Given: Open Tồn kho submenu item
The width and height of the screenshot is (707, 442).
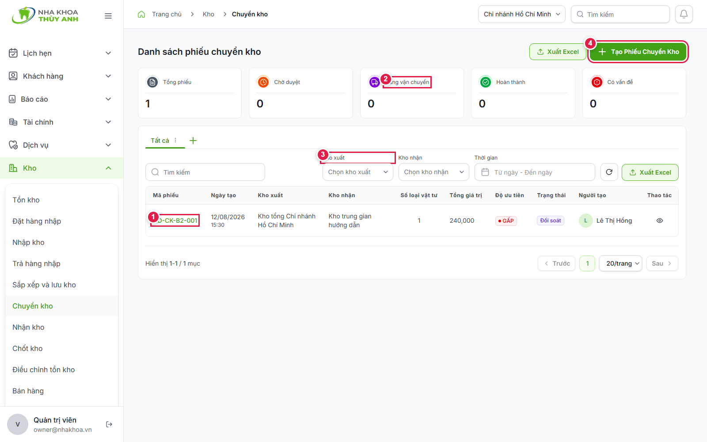Looking at the screenshot, I should [x=61, y=200].
